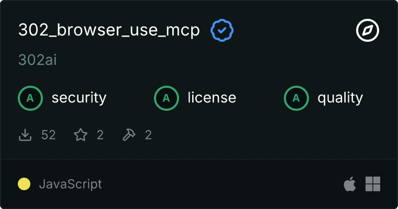Open the compass explore icon
This screenshot has height=209, width=398.
(368, 30)
